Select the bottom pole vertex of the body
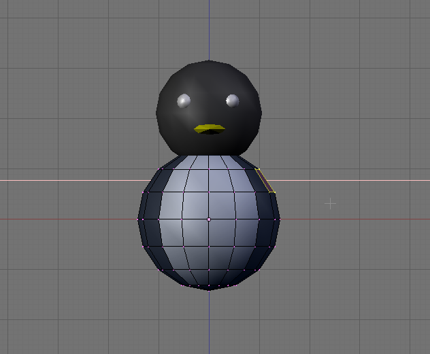The height and width of the screenshot is (354, 430). pos(209,290)
